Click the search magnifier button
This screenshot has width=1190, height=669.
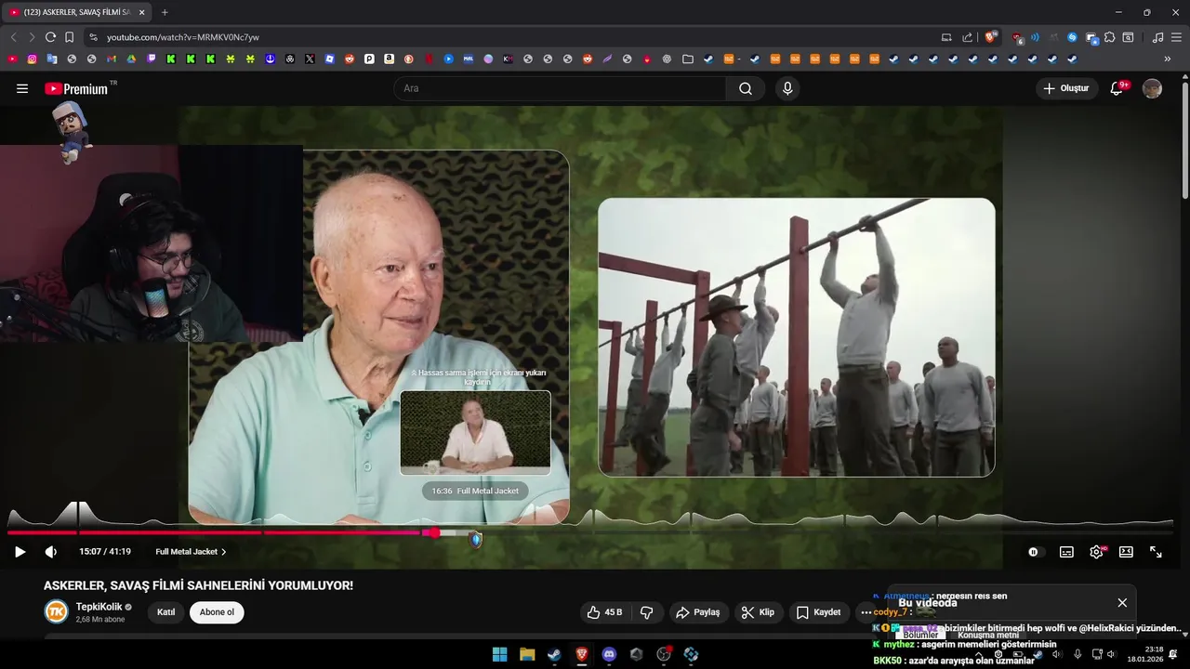[746, 88]
